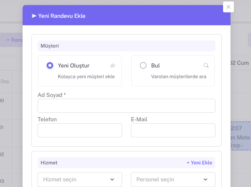The width and height of the screenshot is (251, 187).
Task: Click into the E-Mail field
Action: [x=173, y=130]
